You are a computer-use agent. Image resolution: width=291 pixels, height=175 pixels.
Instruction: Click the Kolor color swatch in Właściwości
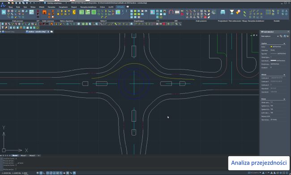(271, 47)
